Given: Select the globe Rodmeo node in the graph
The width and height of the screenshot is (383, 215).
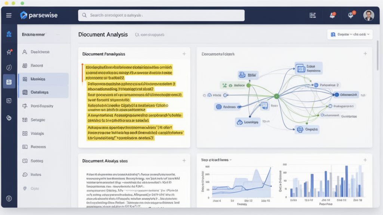Looking at the screenshot, I should (x=227, y=107).
